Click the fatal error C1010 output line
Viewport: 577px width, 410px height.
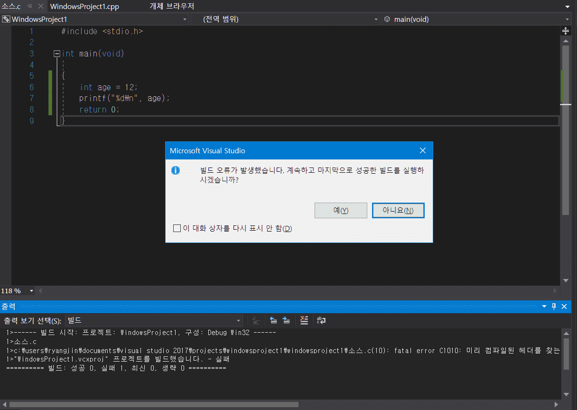[x=283, y=351]
